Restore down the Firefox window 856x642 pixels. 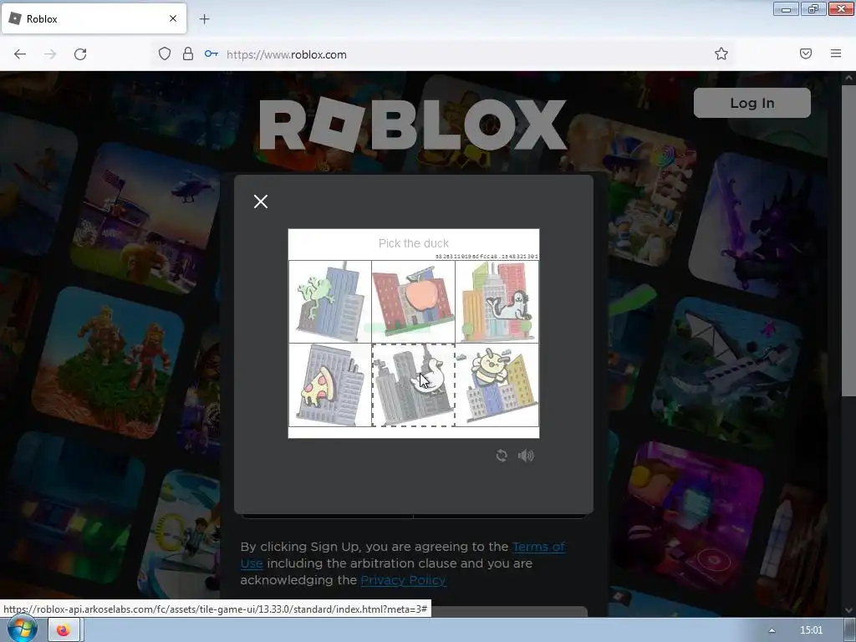pyautogui.click(x=813, y=9)
